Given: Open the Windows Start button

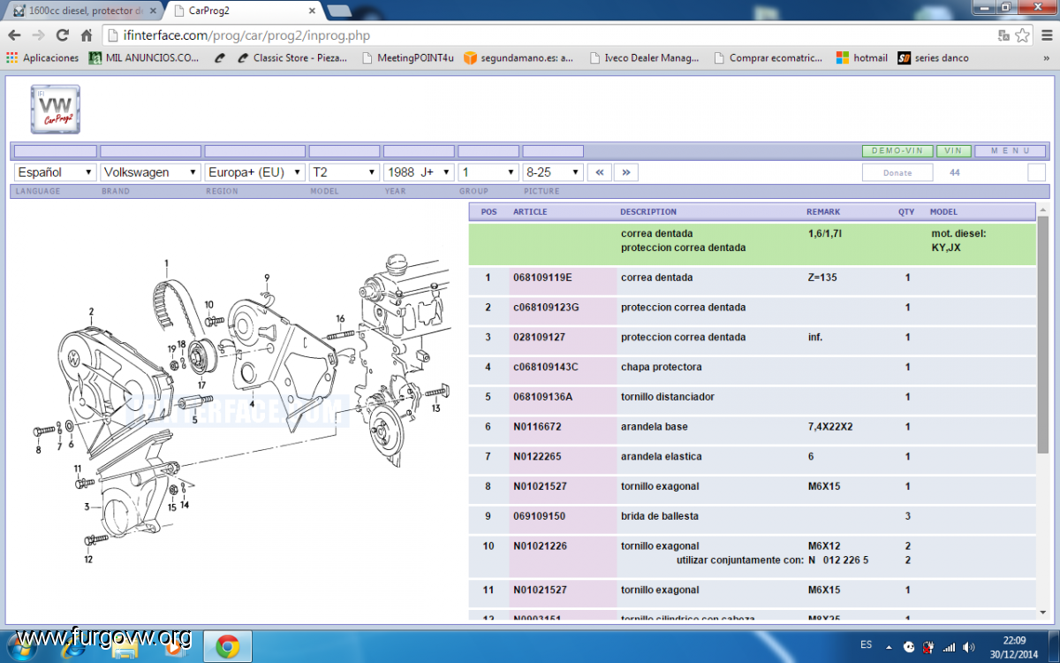Looking at the screenshot, I should pos(22,646).
